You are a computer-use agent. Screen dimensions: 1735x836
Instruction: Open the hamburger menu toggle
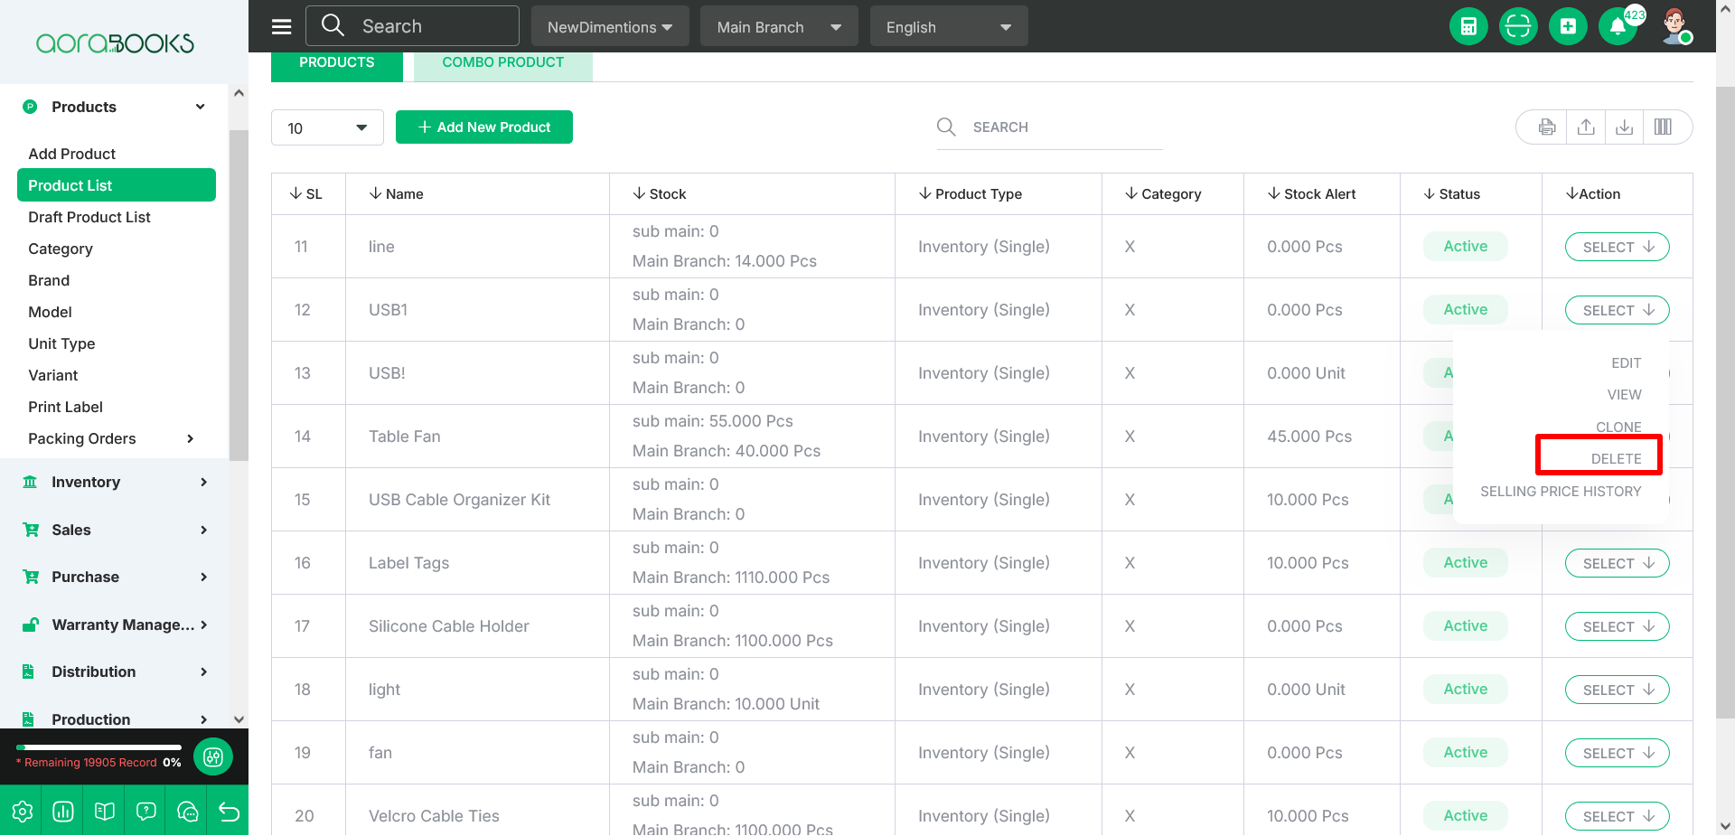pos(282,26)
